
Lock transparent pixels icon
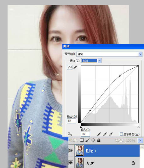[x=82, y=140]
